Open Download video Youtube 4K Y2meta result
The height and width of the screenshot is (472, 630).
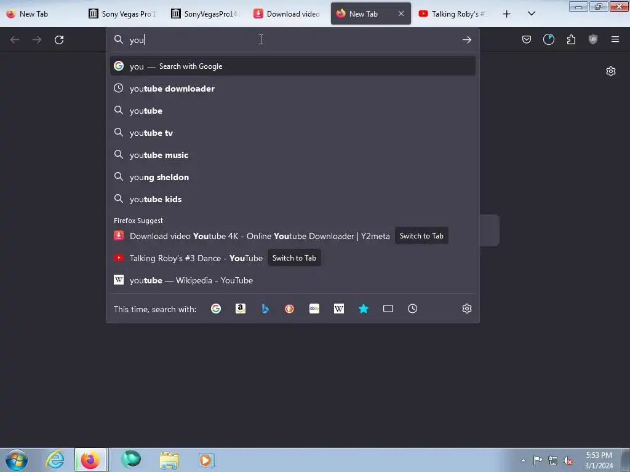point(260,236)
